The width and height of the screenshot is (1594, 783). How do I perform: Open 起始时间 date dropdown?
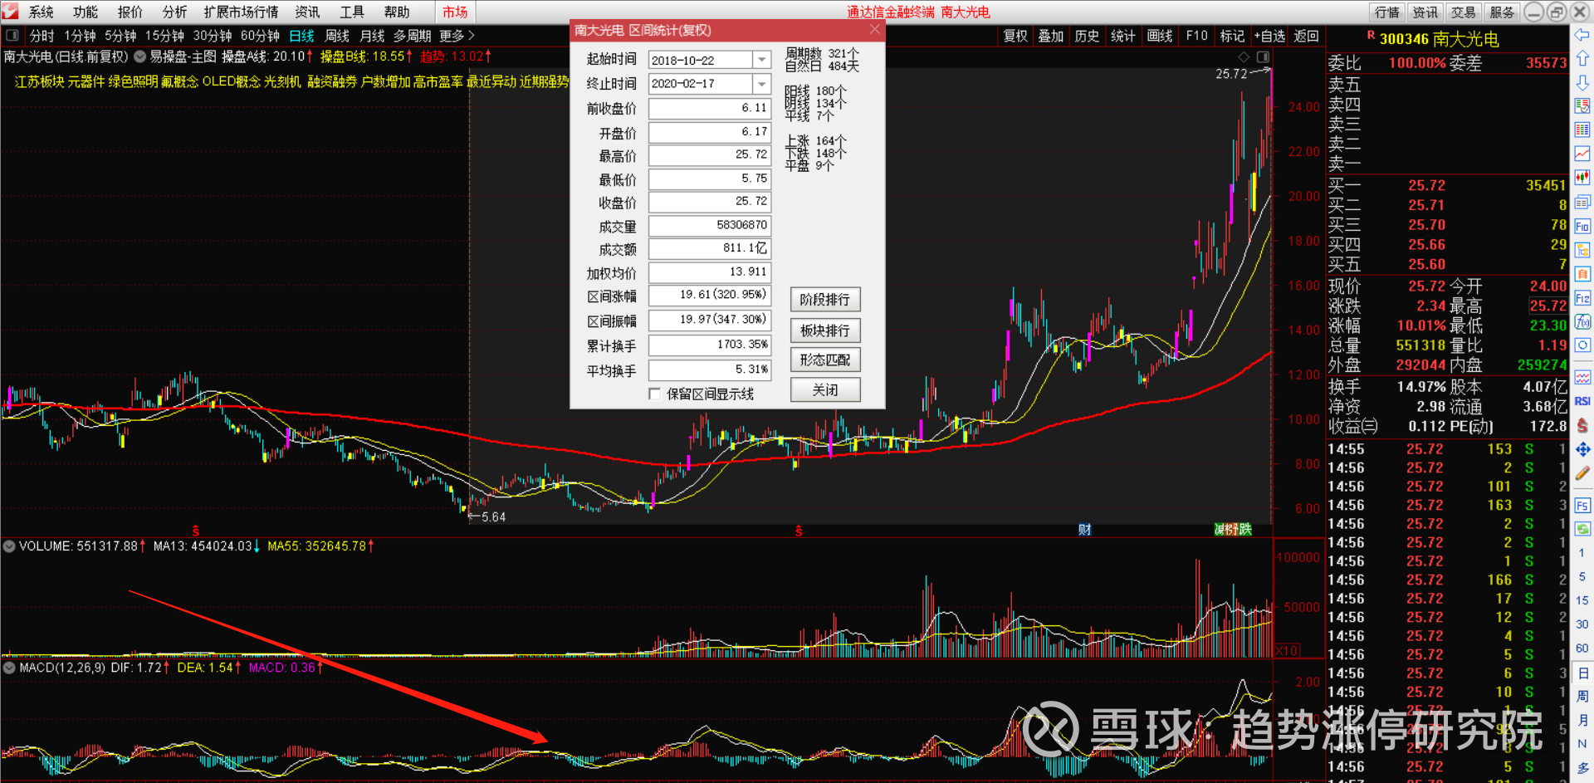pos(761,60)
